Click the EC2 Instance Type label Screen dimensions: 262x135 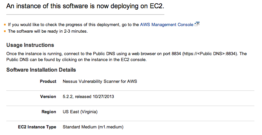click(37, 127)
